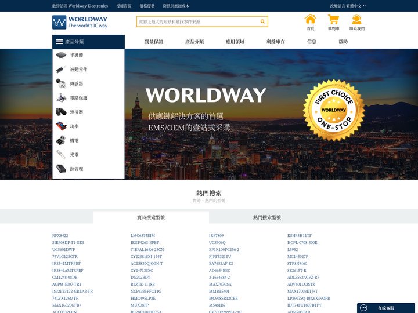Open 幫助 in the navigation bar
Viewport: 418px width, 313px height.
(343, 42)
